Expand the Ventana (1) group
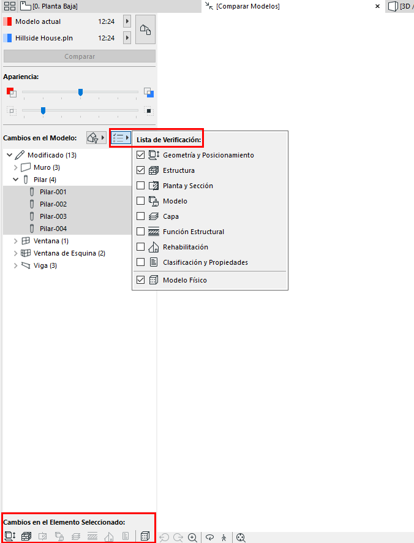This screenshot has height=543, width=414. 15,241
